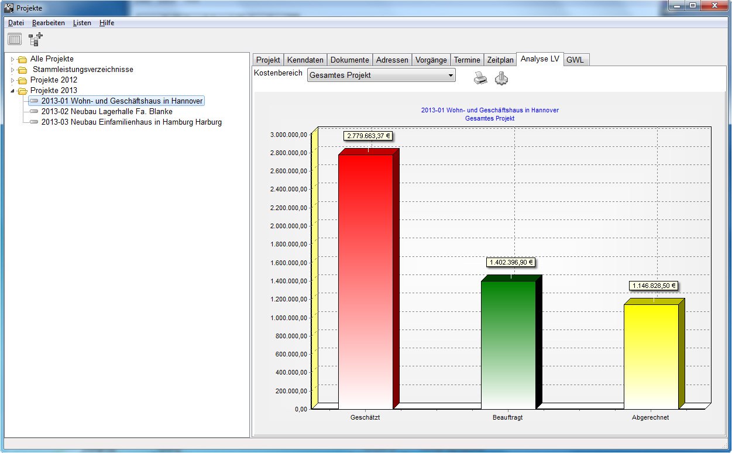The image size is (732, 453).
Task: Click the Projekte 2013 folder icon
Action: click(x=22, y=91)
